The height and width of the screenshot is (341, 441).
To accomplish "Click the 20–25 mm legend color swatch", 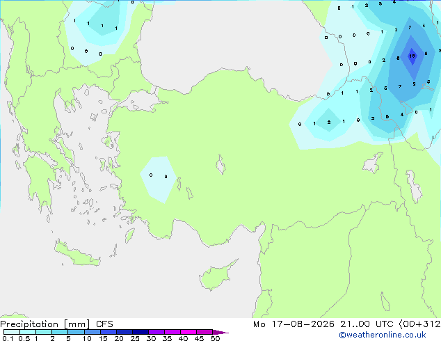I will (x=125, y=332).
